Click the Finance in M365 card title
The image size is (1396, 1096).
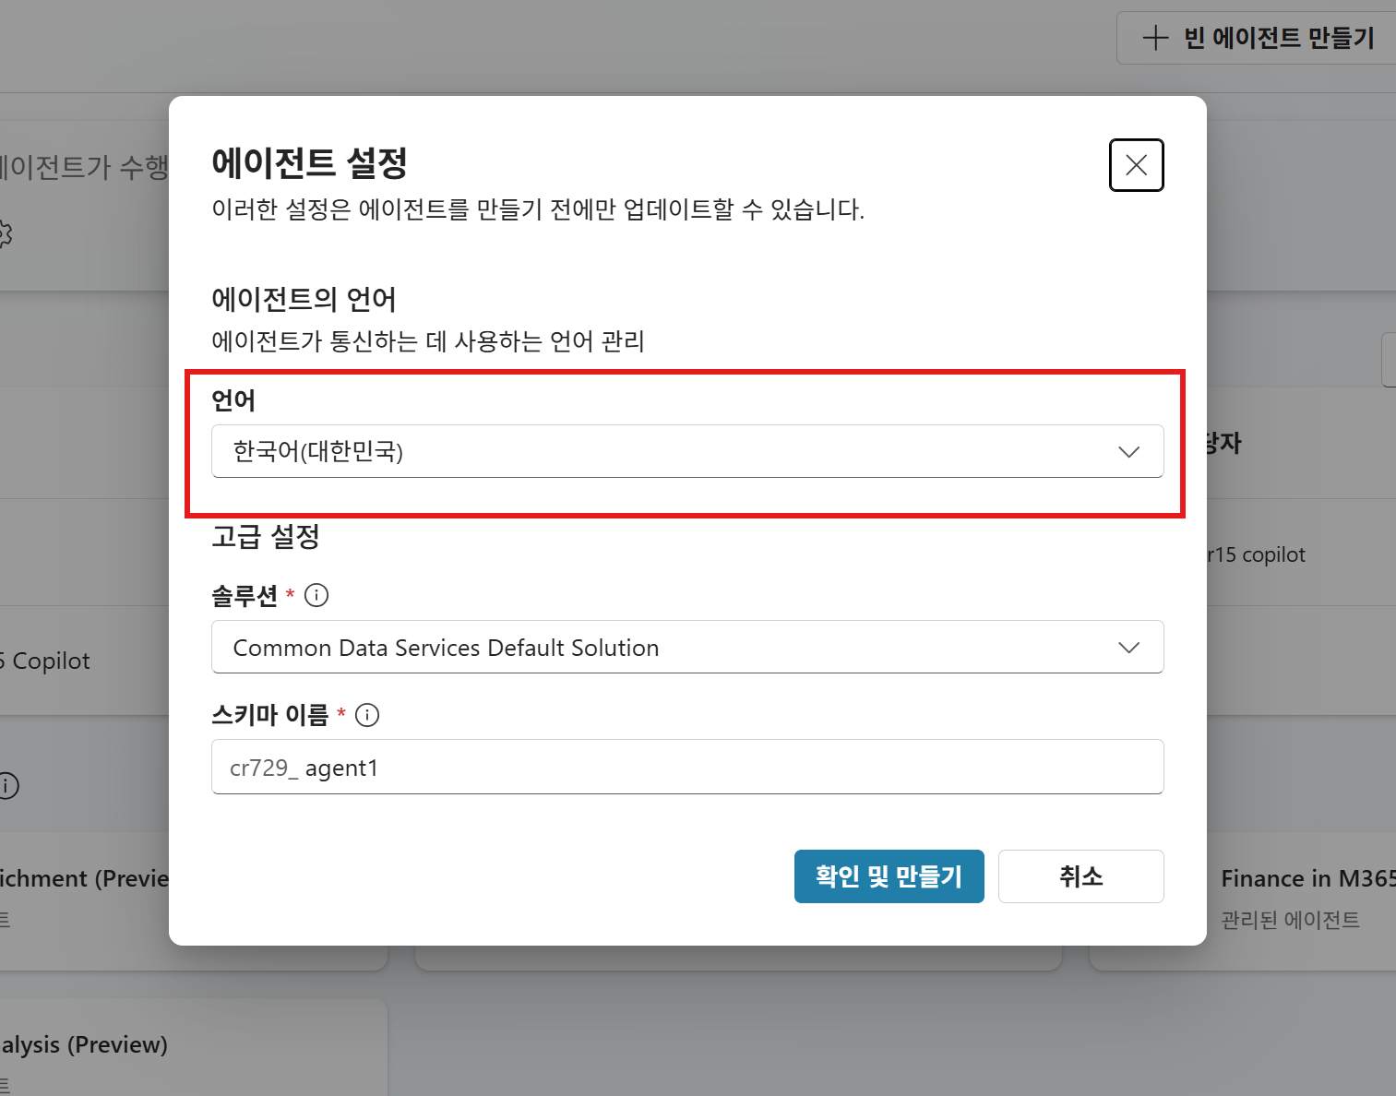[x=1308, y=878]
